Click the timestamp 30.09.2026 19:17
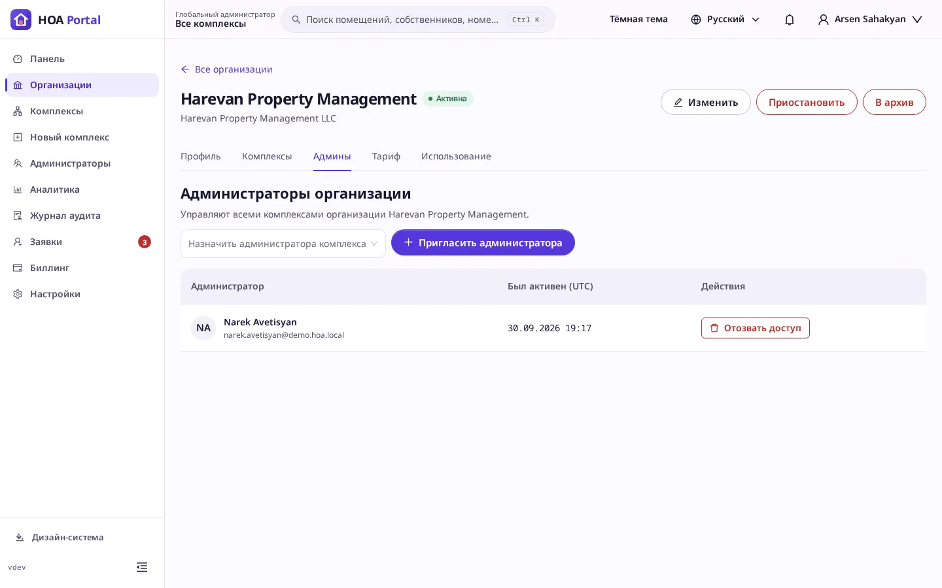Image resolution: width=942 pixels, height=588 pixels. [x=549, y=328]
